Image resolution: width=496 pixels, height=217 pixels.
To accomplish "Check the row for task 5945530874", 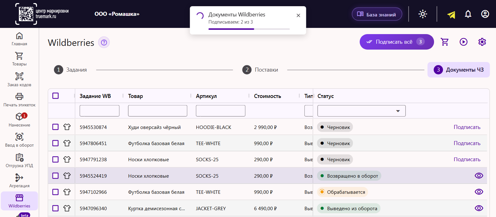I will coord(55,127).
